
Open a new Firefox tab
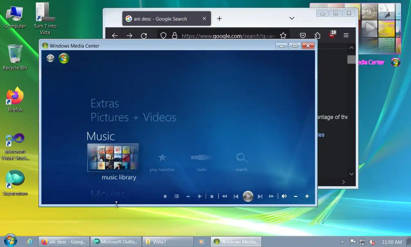(219, 19)
